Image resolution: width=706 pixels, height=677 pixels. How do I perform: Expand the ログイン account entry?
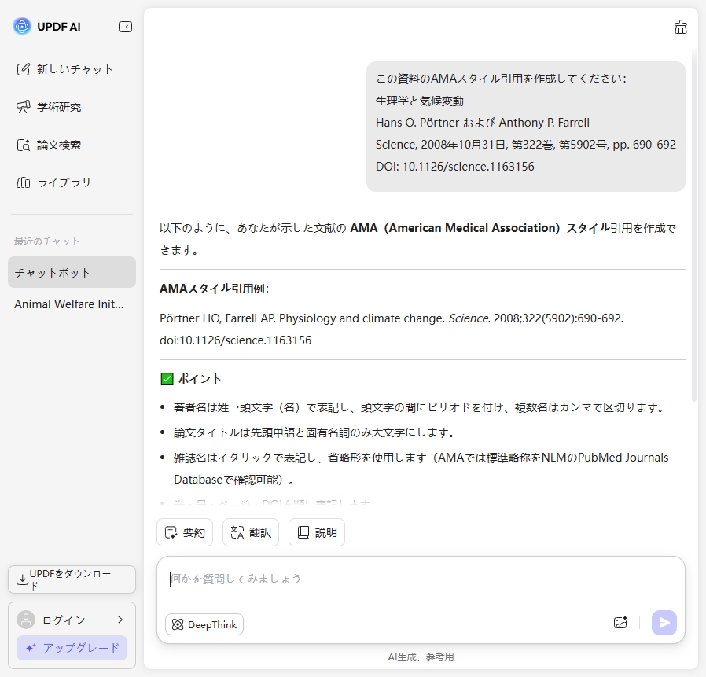71,620
